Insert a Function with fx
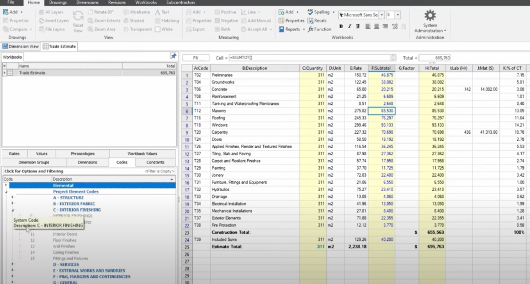The height and width of the screenshot is (284, 530). coord(320,29)
